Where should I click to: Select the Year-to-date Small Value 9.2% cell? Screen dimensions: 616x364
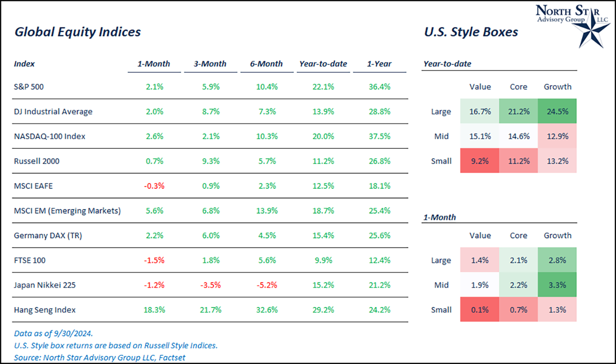[x=480, y=161]
